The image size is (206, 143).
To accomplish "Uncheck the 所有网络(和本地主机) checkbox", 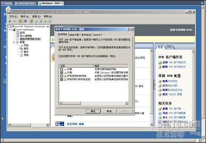I will tap(62, 79).
